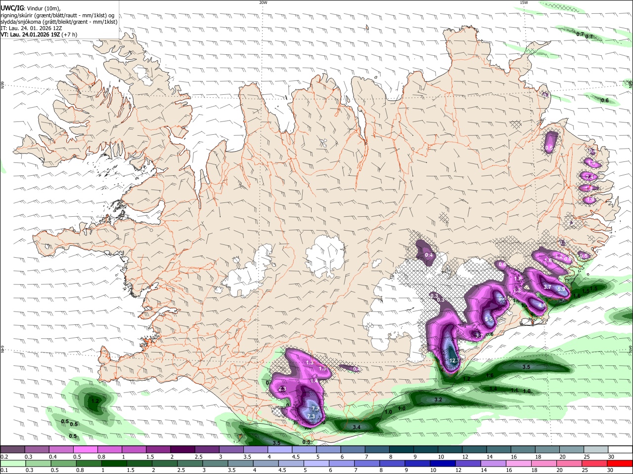The image size is (633, 474).
Task: Click the deep blue 10 rain-scale swatch
Action: tap(443, 464)
